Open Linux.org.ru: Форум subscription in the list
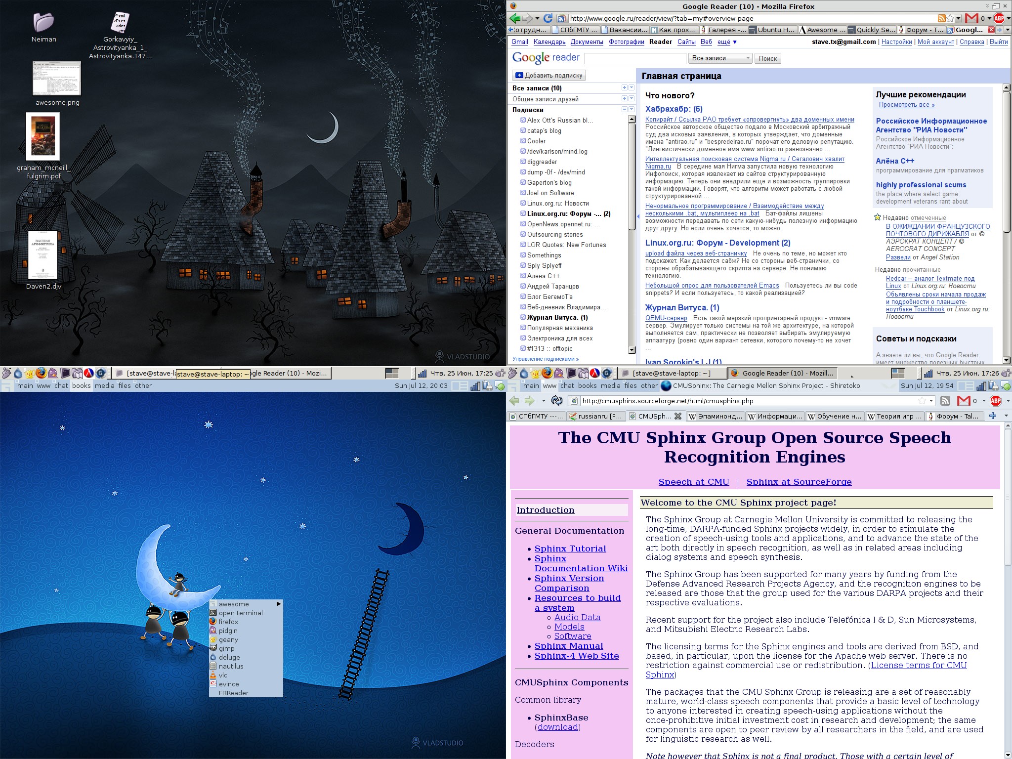This screenshot has height=759, width=1012. tap(568, 214)
